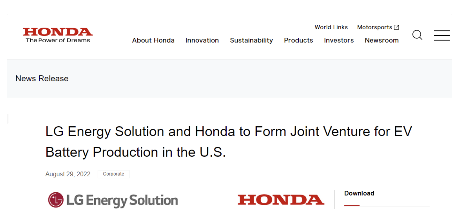The width and height of the screenshot is (467, 217).
Task: Open the World Links link
Action: (x=331, y=27)
